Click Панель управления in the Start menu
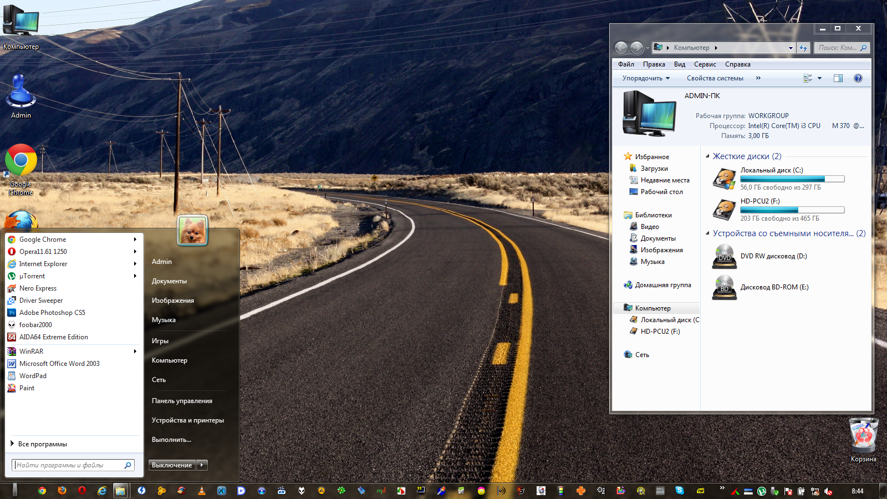The height and width of the screenshot is (499, 887). (x=182, y=401)
